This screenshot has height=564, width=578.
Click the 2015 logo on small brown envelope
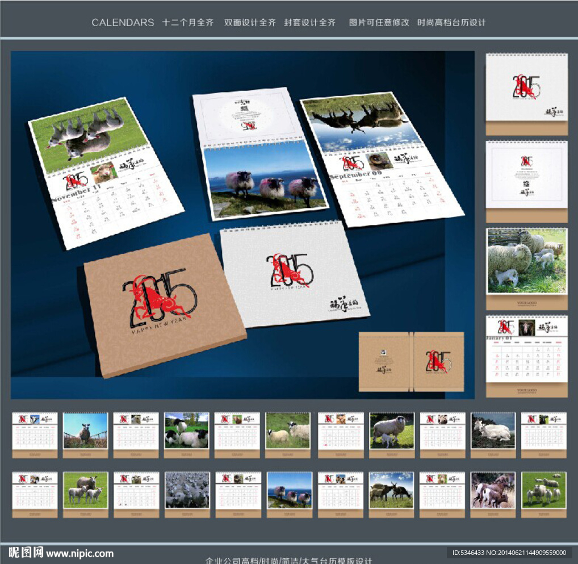[x=438, y=361]
